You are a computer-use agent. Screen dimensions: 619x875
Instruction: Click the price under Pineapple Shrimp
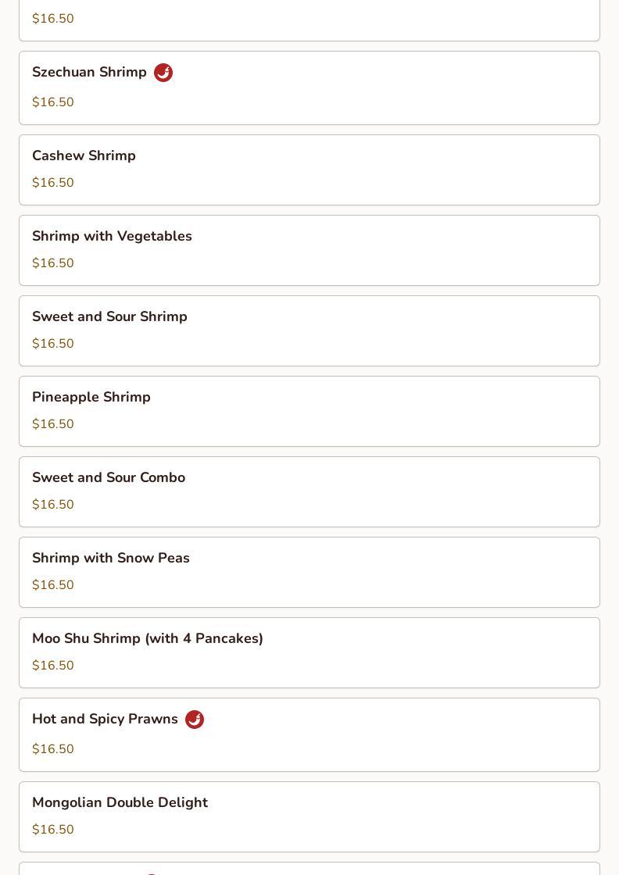53,423
